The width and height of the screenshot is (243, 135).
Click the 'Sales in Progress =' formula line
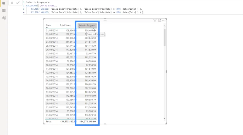[38, 2]
